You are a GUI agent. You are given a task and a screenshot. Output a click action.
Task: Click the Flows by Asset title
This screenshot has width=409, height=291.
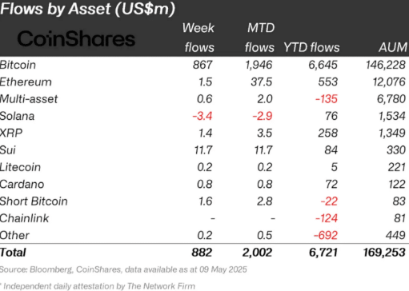(x=87, y=9)
